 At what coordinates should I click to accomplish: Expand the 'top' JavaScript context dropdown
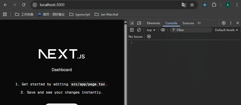tap(151, 30)
